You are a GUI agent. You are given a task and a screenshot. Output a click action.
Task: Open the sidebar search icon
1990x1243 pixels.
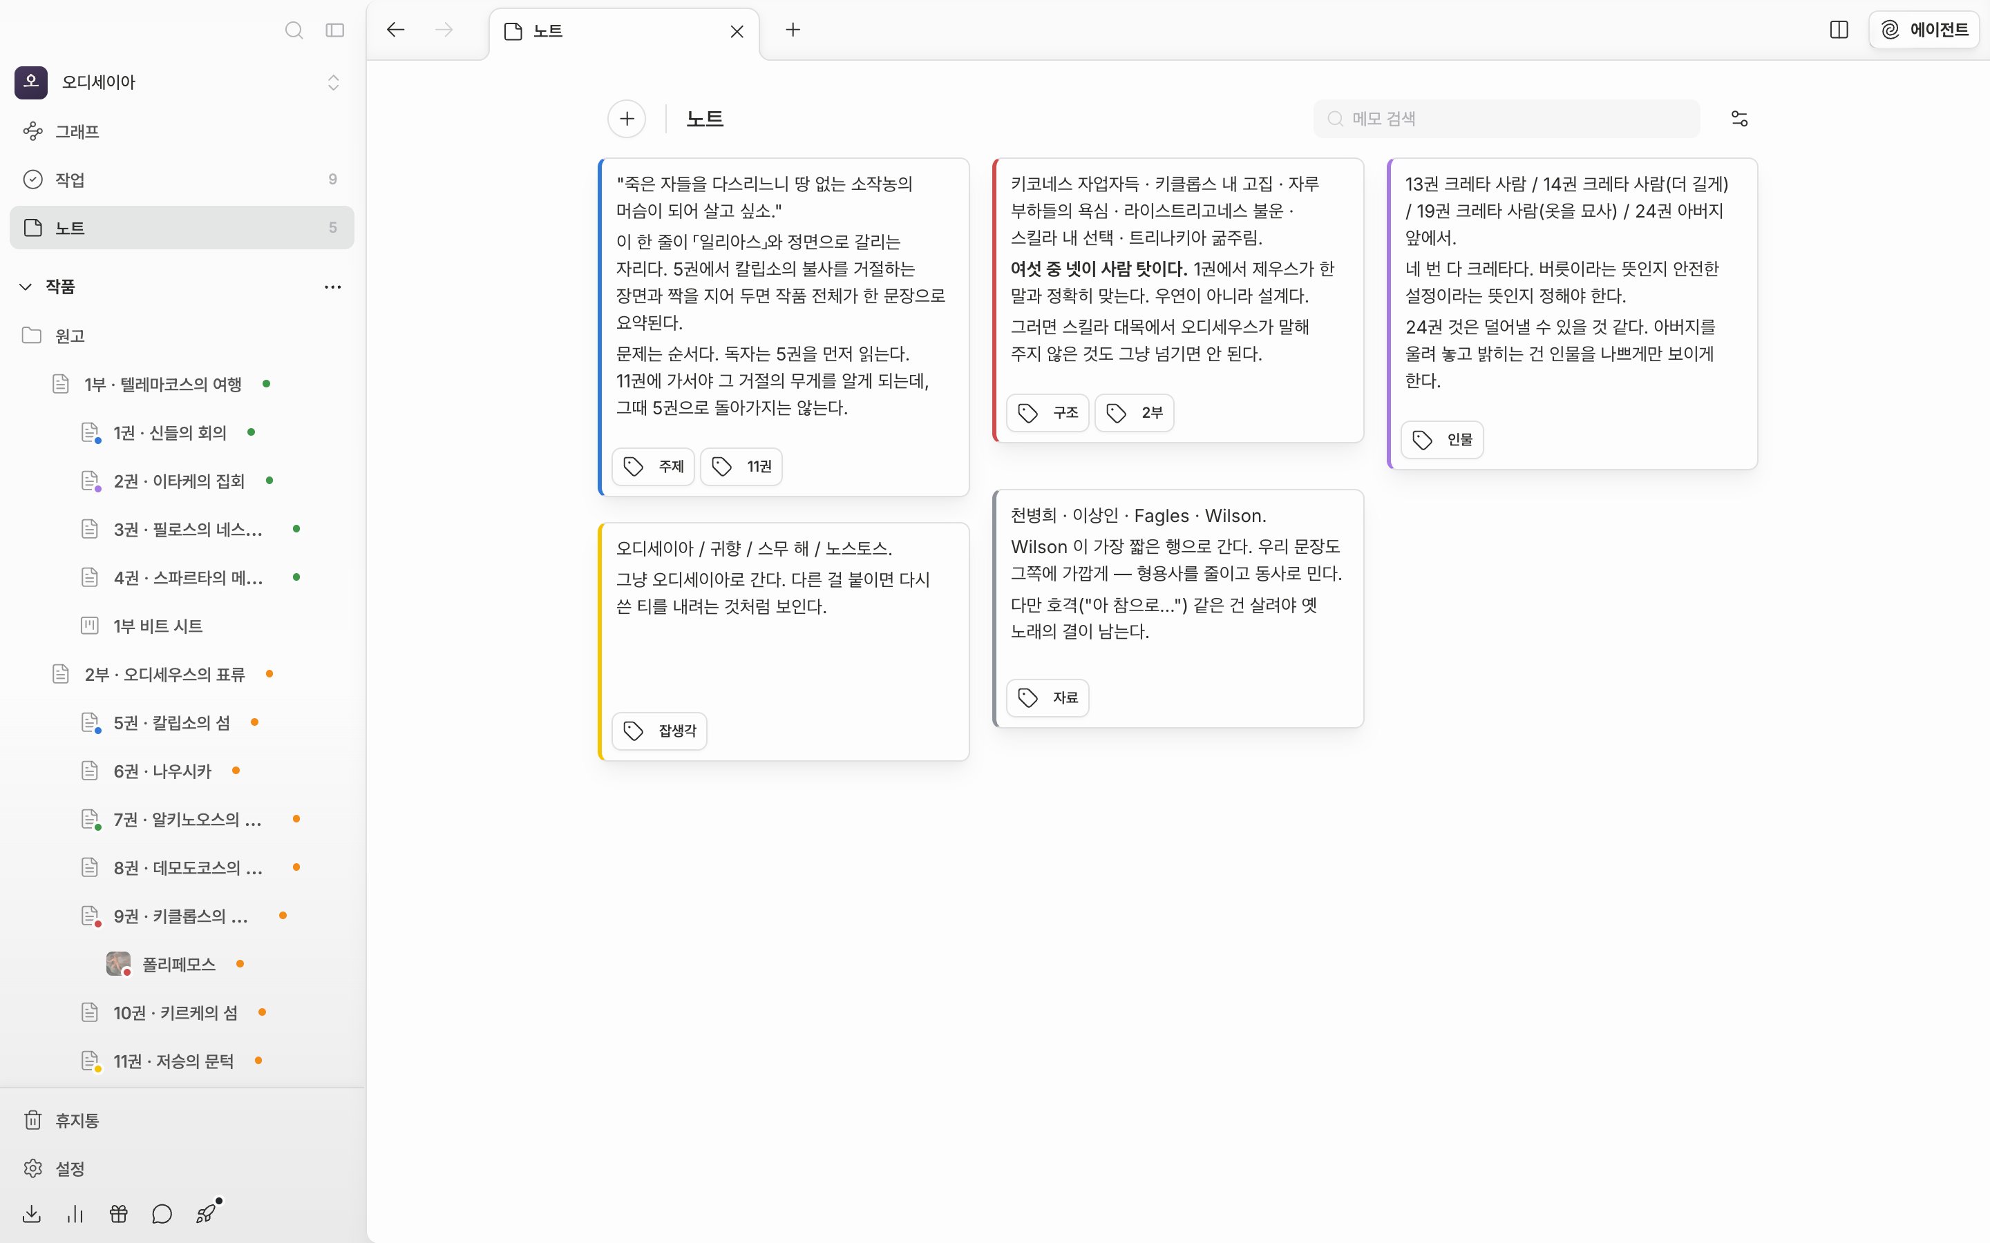(x=294, y=30)
